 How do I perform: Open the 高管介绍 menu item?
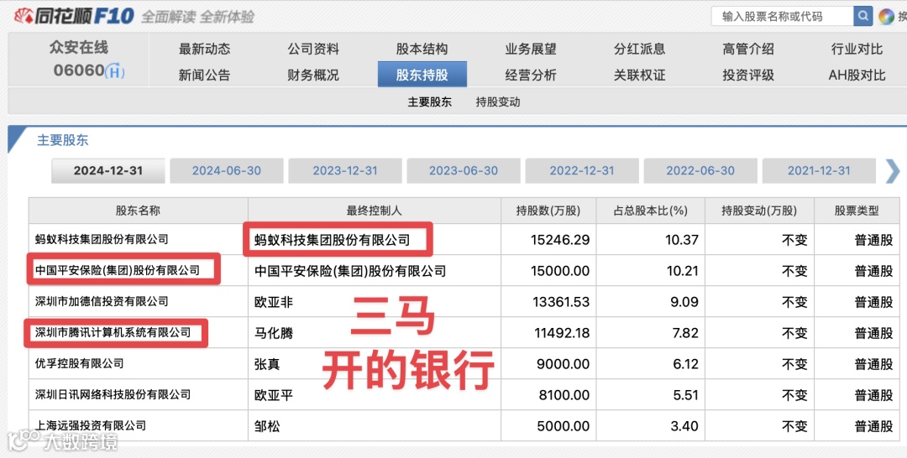(748, 49)
